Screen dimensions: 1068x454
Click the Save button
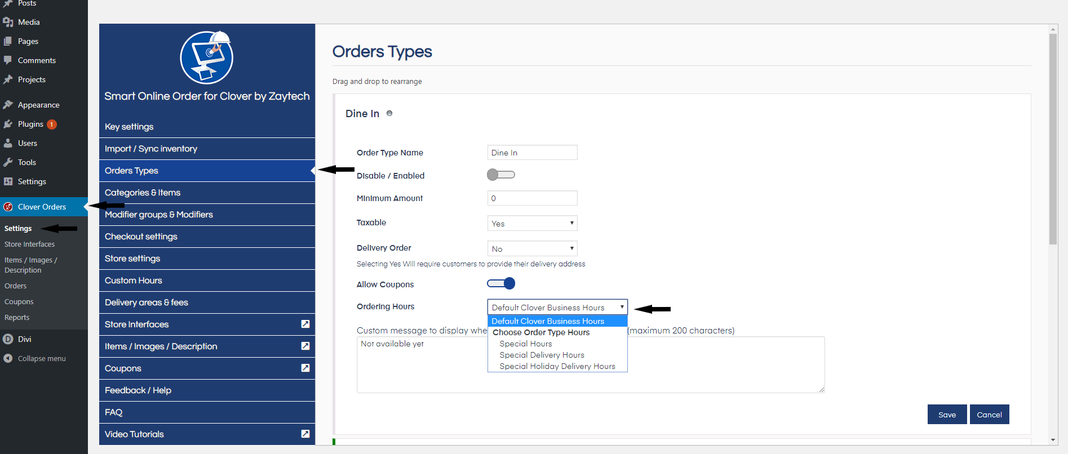click(947, 415)
